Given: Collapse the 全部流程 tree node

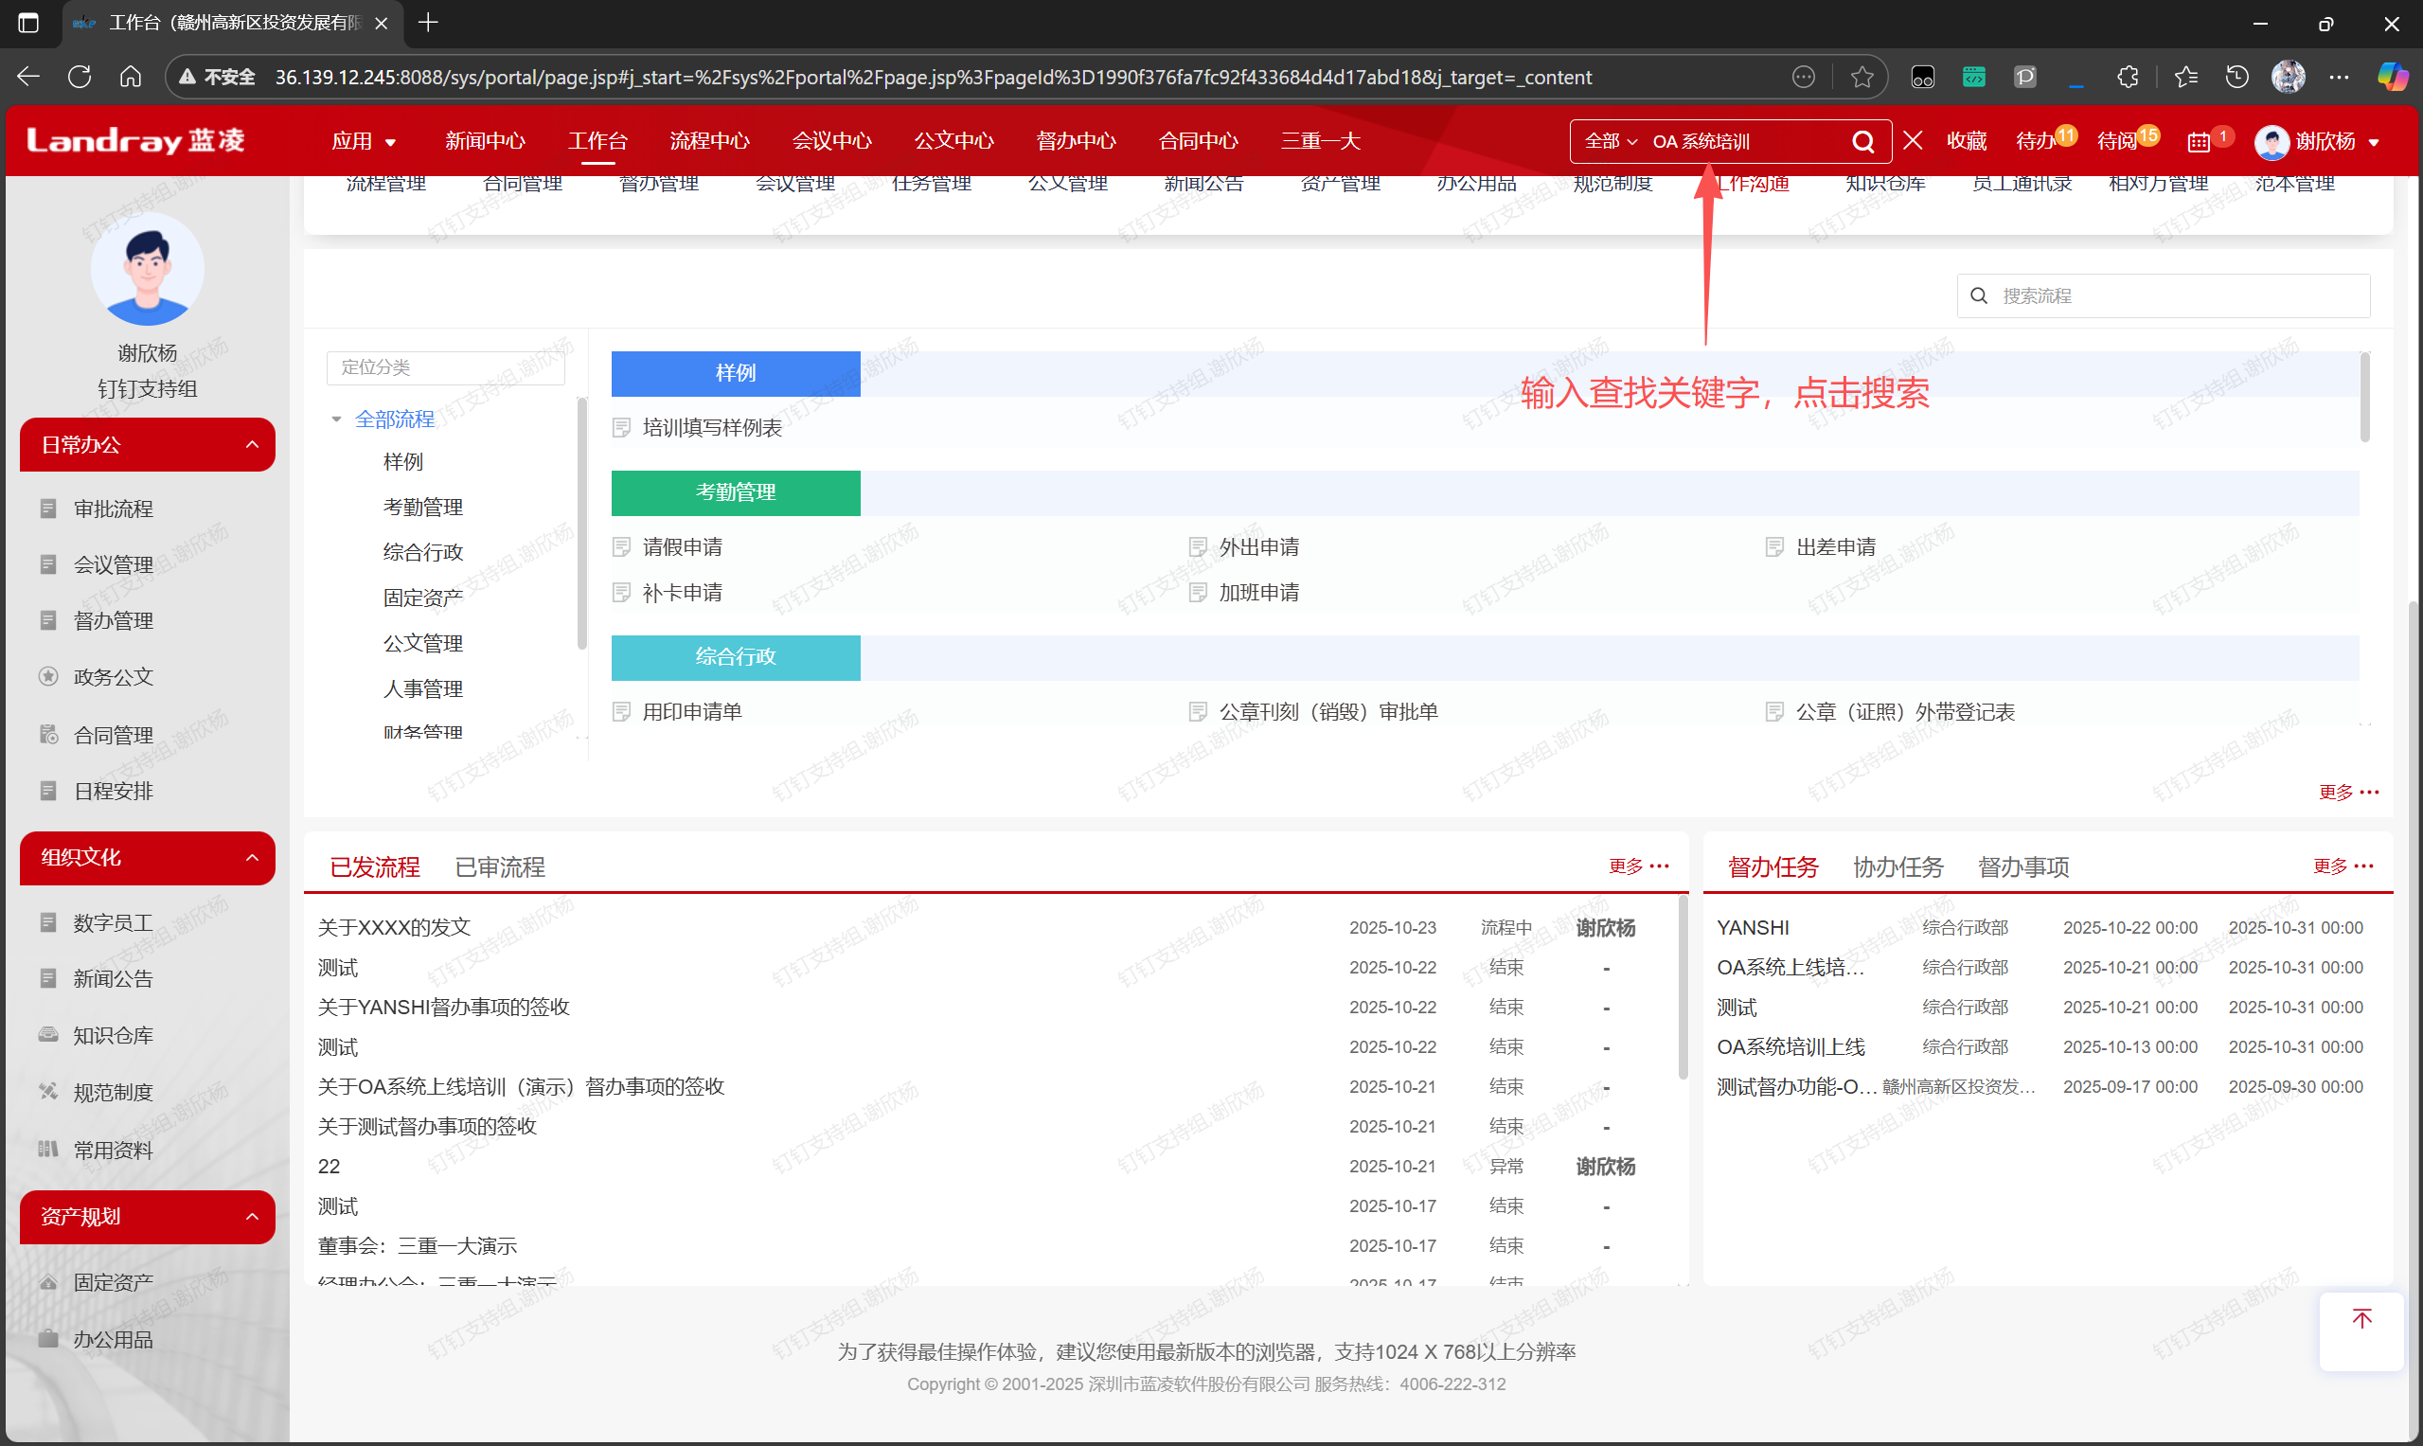Looking at the screenshot, I should pyautogui.click(x=337, y=419).
